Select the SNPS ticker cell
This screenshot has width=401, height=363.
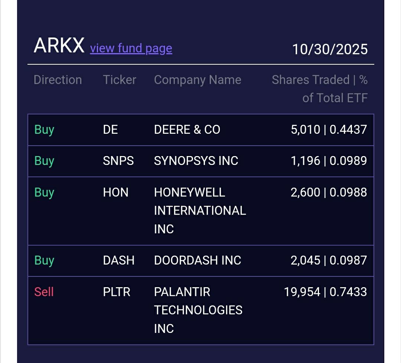point(118,161)
